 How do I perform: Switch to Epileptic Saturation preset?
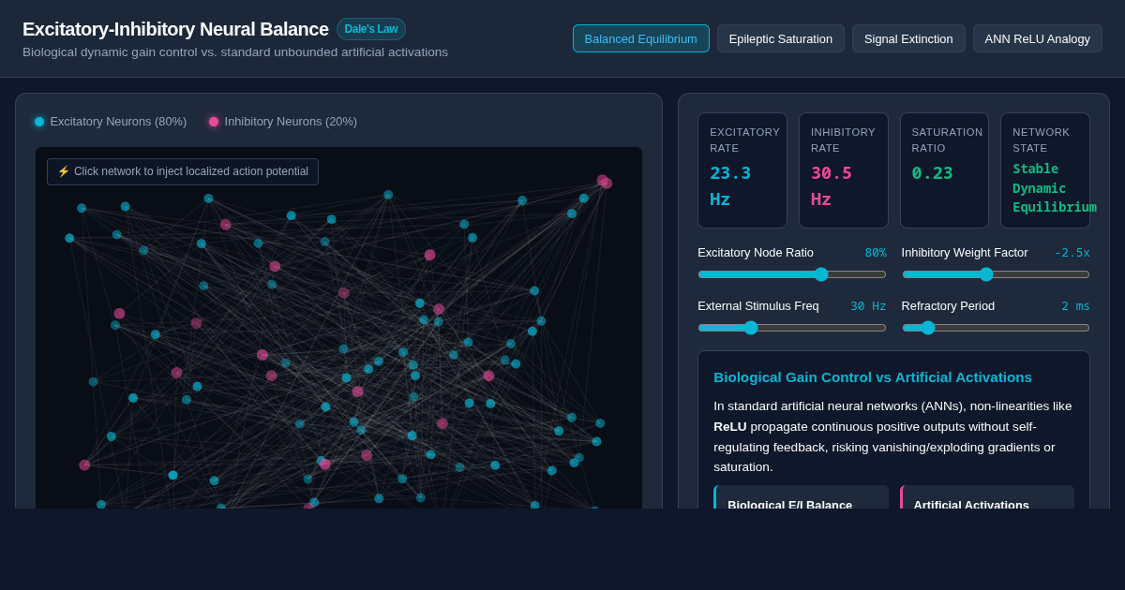tap(781, 38)
